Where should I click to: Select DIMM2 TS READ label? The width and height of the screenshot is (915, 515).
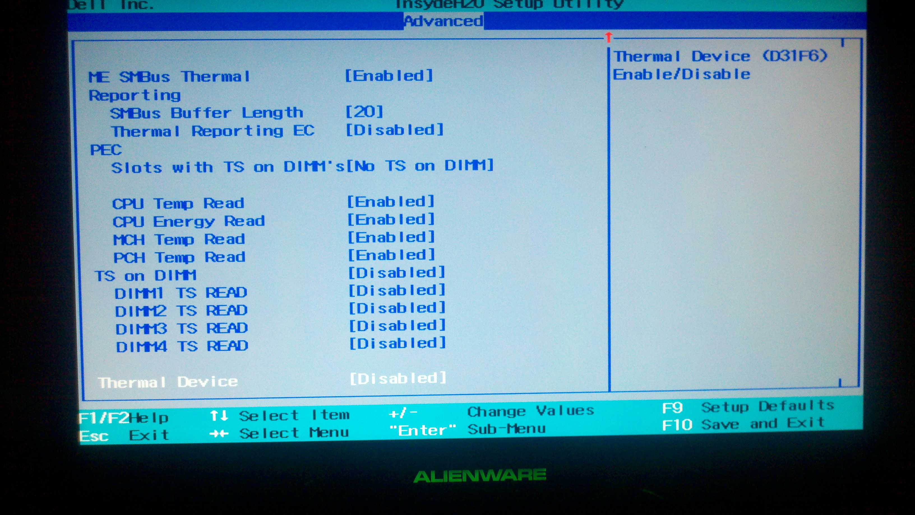click(181, 311)
